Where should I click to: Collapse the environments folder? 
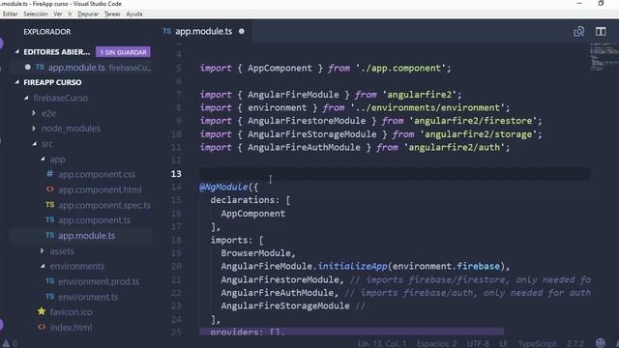pos(43,267)
